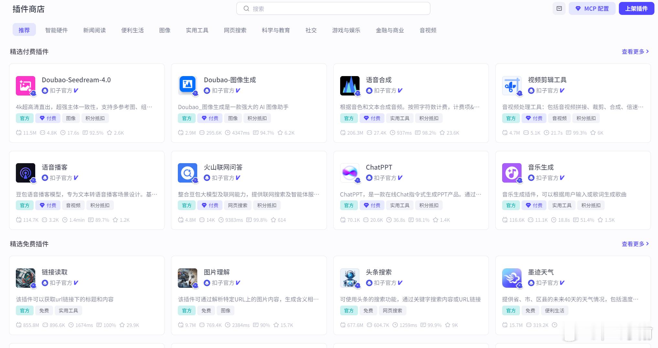Open the MCP 配置 button
Image resolution: width=658 pixels, height=348 pixels.
(x=592, y=9)
